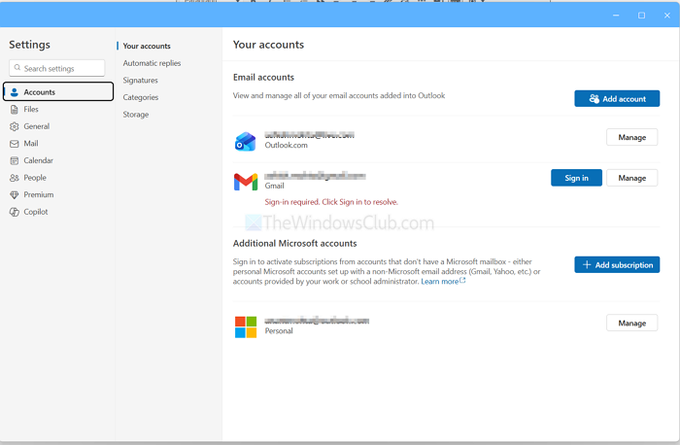Click the Email accounts heading

point(263,77)
